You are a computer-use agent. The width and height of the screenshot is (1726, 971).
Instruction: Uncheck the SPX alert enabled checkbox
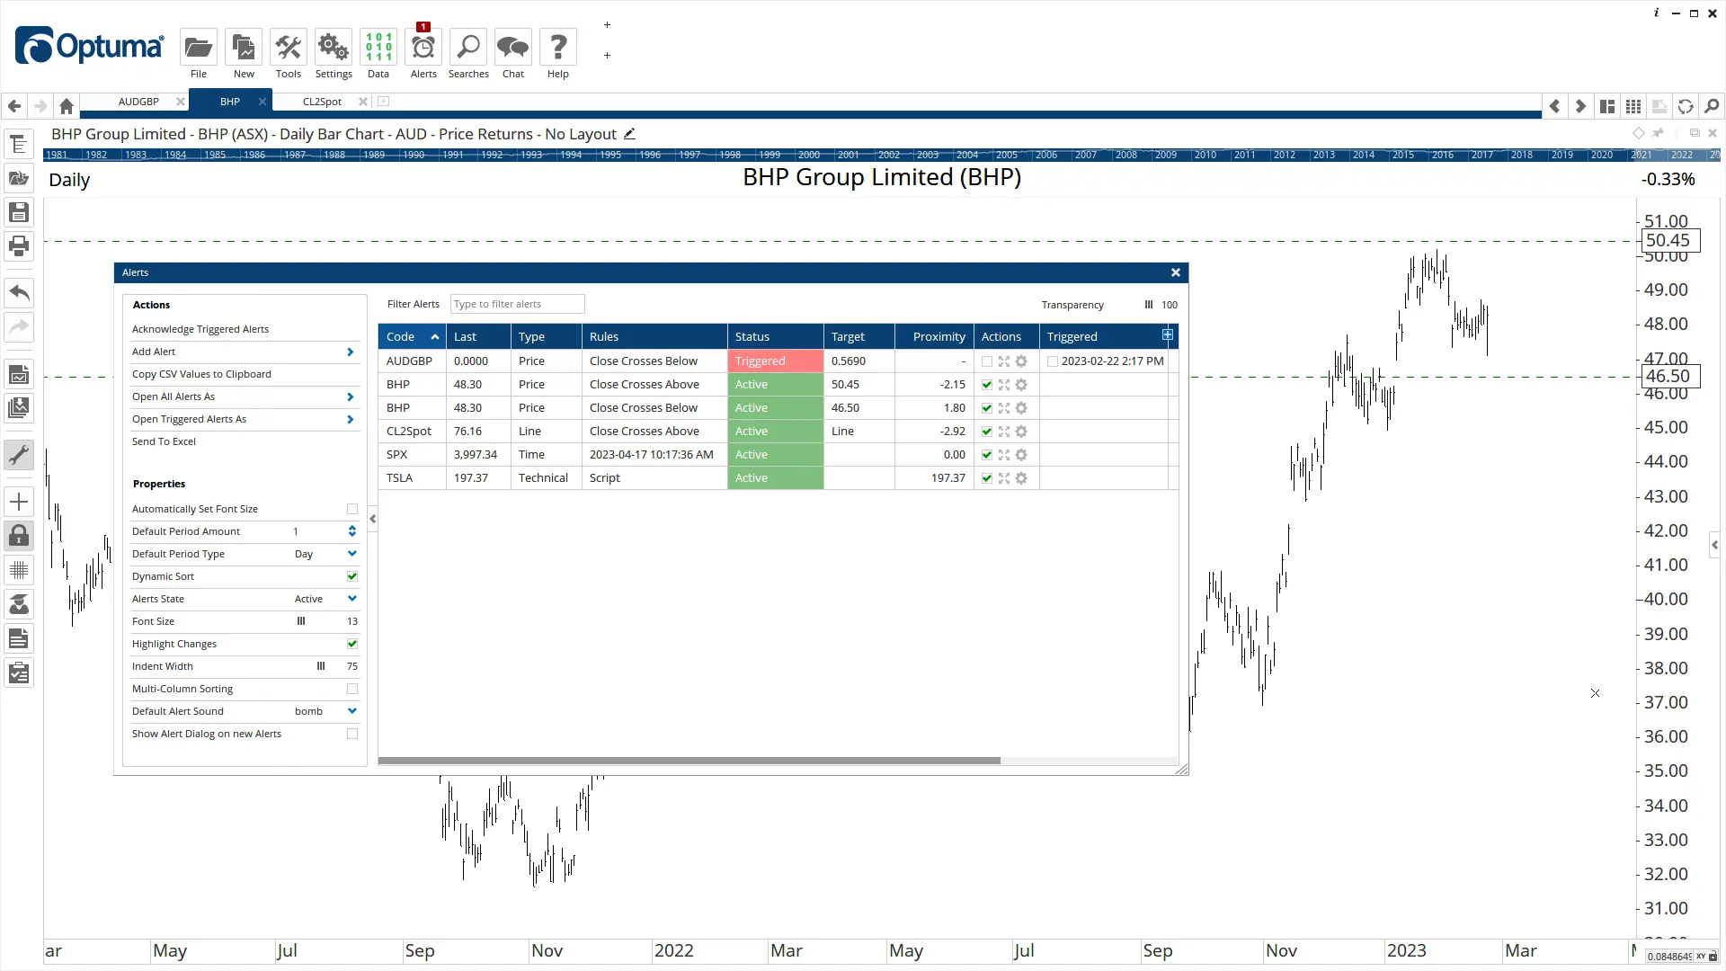point(987,455)
